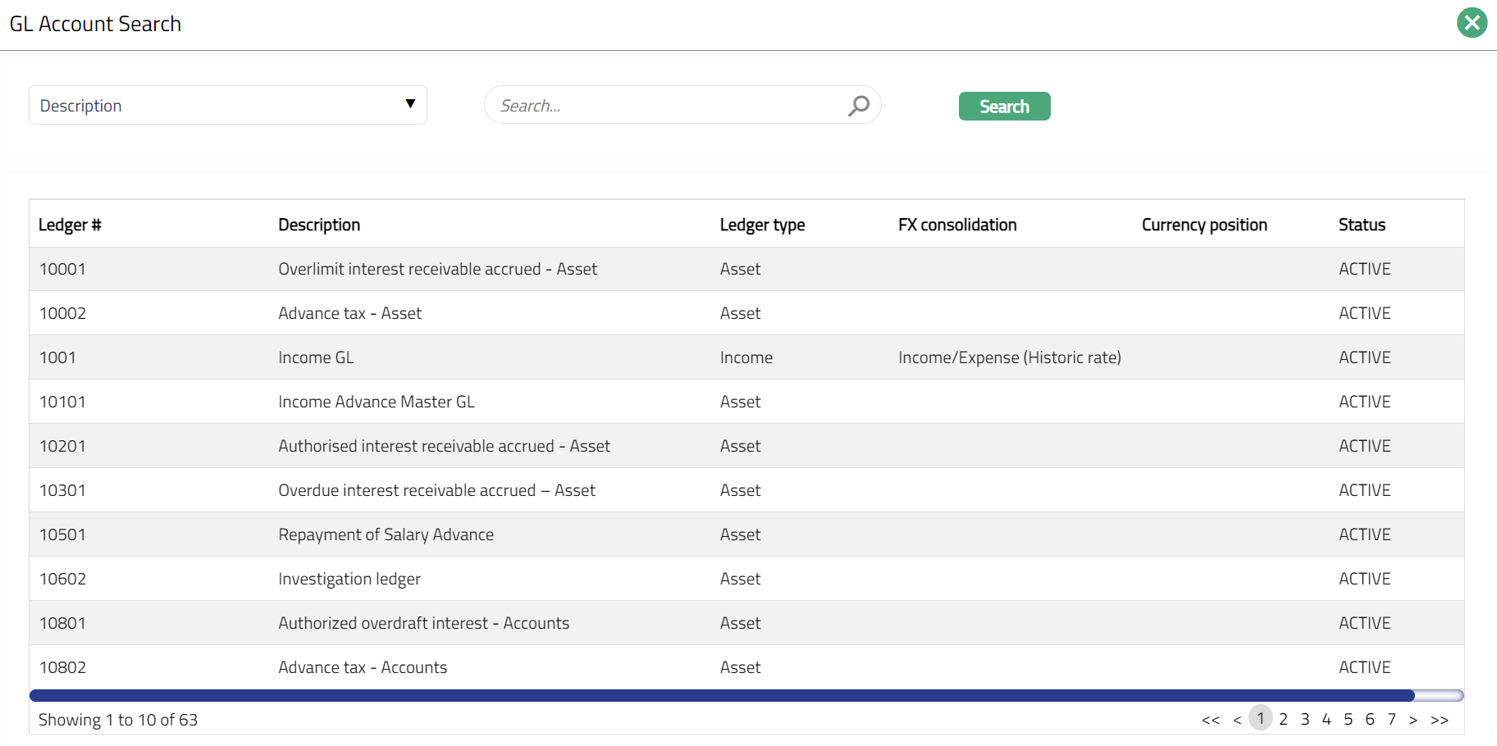Close the GL Account Search dialog
This screenshot has width=1497, height=746.
coord(1472,23)
